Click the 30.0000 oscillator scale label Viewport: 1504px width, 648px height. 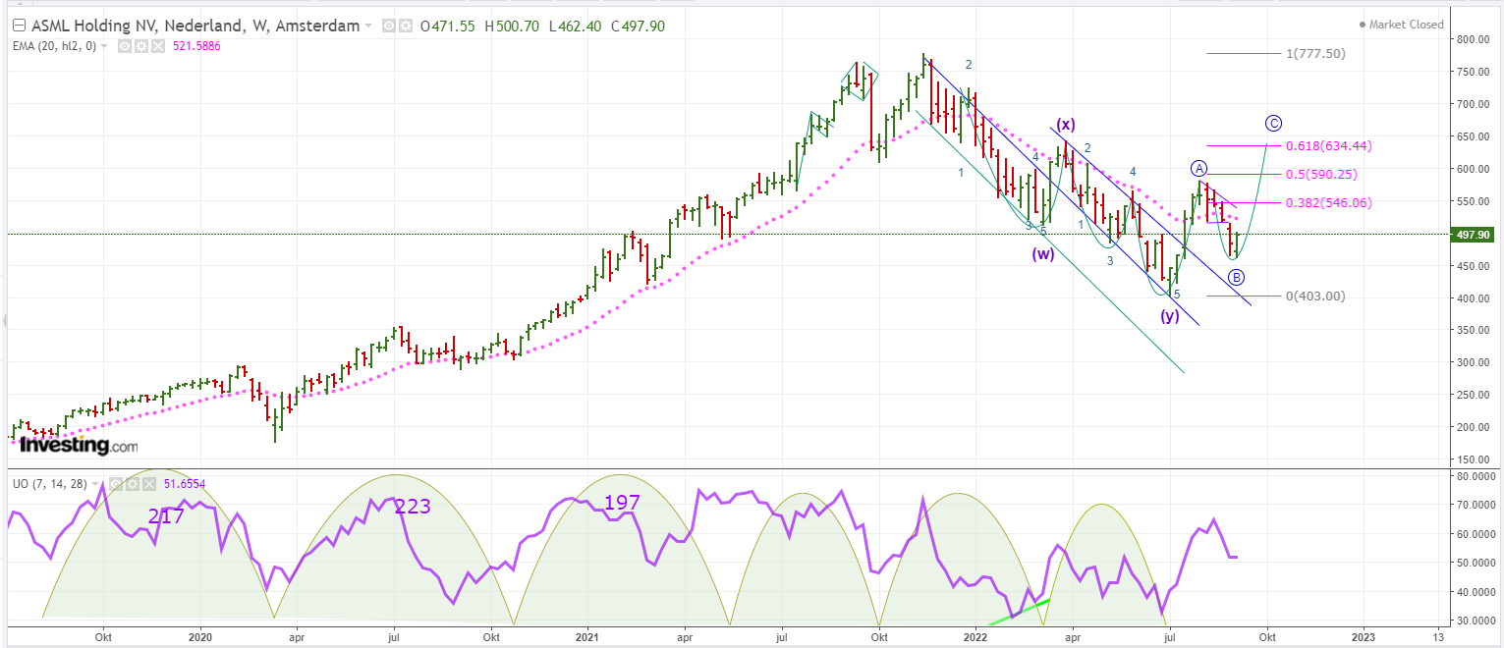1476,621
